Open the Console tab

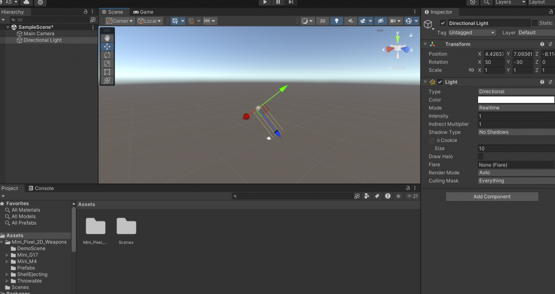[x=41, y=188]
